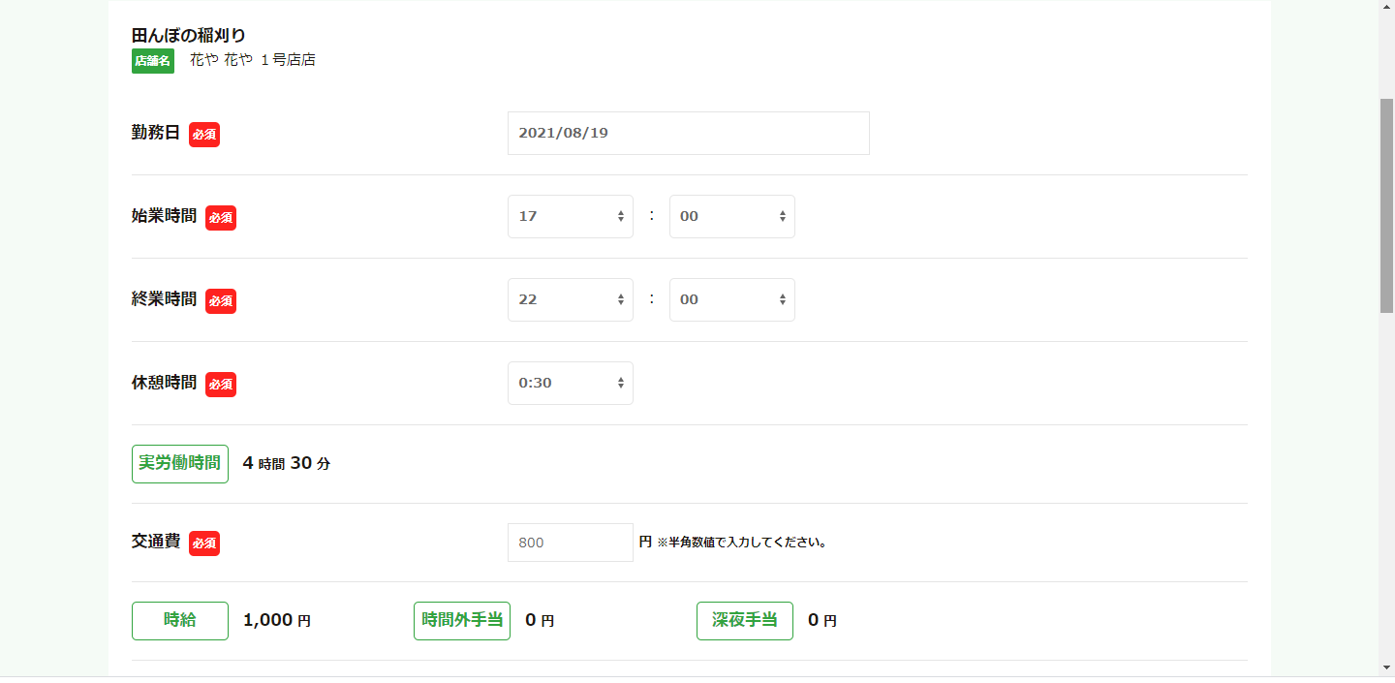This screenshot has height=683, width=1395.
Task: Expand the 終業時間 minute dropdown
Action: pyautogui.click(x=731, y=299)
